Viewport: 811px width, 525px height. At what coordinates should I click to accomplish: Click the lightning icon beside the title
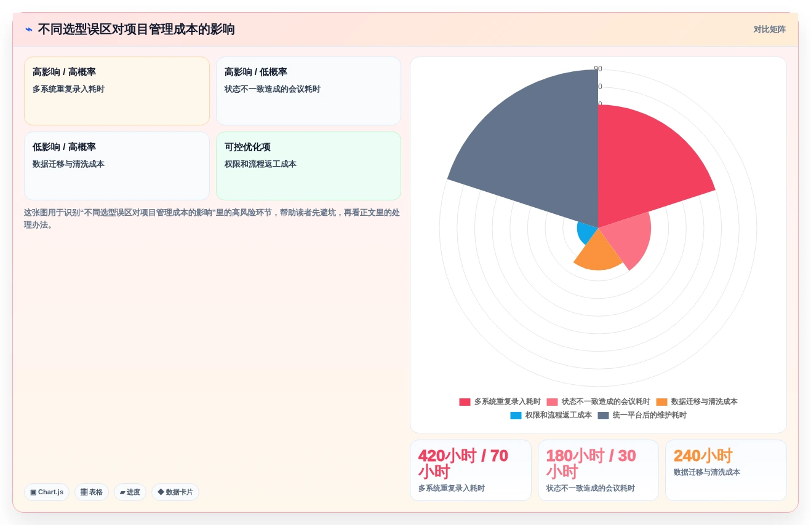tap(28, 30)
